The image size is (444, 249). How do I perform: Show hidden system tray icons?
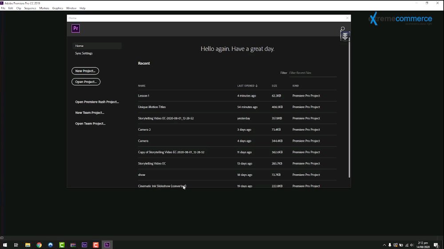(384, 245)
